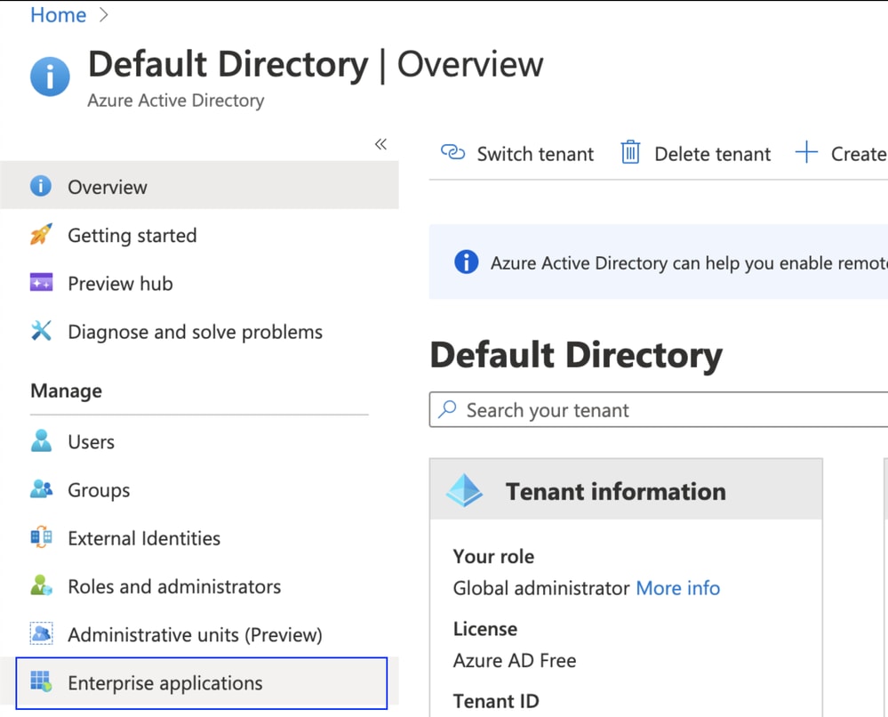Screen dimensions: 888x717
Task: Click Delete tenant button
Action: (695, 154)
